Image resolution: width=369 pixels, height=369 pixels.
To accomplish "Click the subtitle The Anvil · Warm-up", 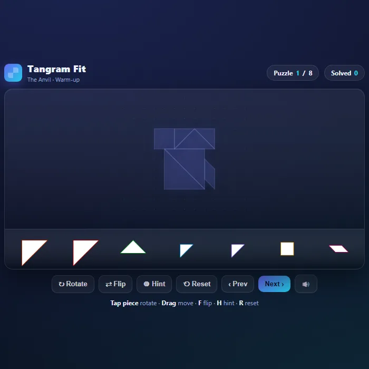I will [53, 80].
